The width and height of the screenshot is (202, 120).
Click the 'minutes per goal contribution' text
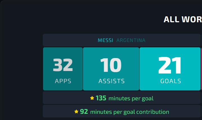pos(130,112)
